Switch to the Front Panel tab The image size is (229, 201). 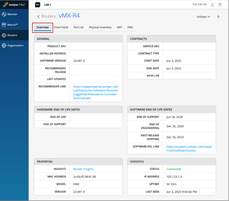(61, 27)
